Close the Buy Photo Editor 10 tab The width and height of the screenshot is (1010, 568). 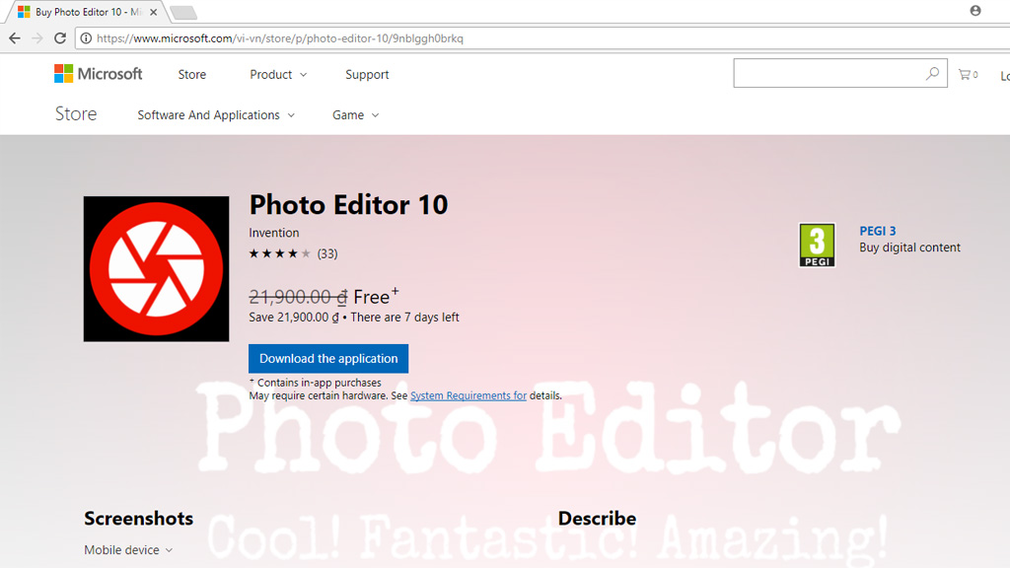tap(153, 12)
